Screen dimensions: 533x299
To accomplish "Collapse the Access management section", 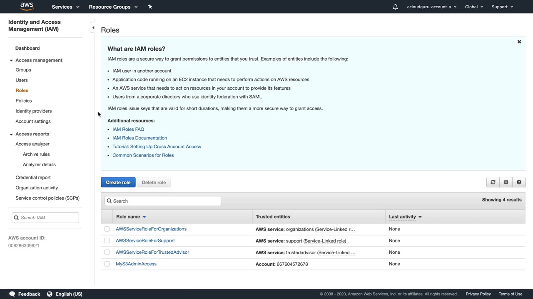I will point(11,60).
